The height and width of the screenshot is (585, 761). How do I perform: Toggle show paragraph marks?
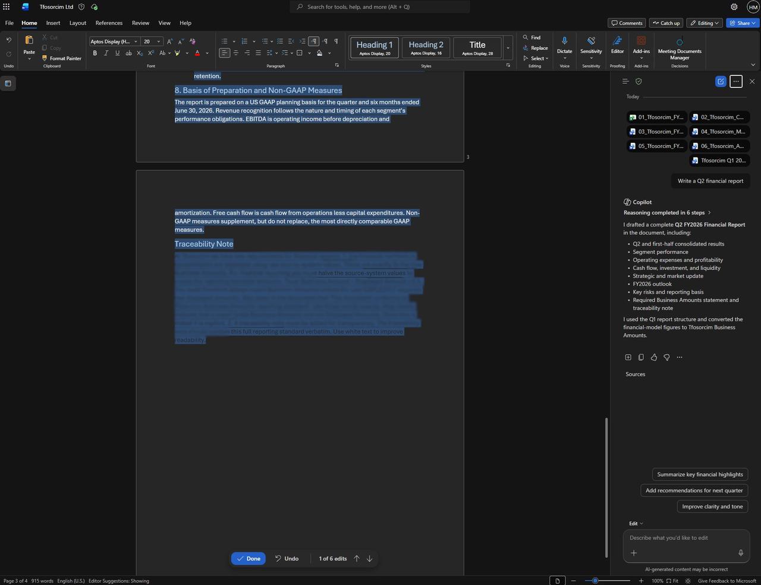(337, 41)
